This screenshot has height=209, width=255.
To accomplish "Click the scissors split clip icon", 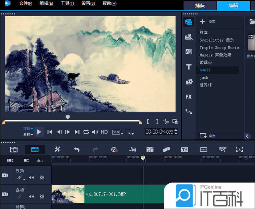I will coord(166,122).
